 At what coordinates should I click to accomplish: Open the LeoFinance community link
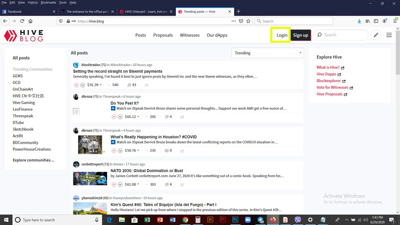pyautogui.click(x=22, y=109)
